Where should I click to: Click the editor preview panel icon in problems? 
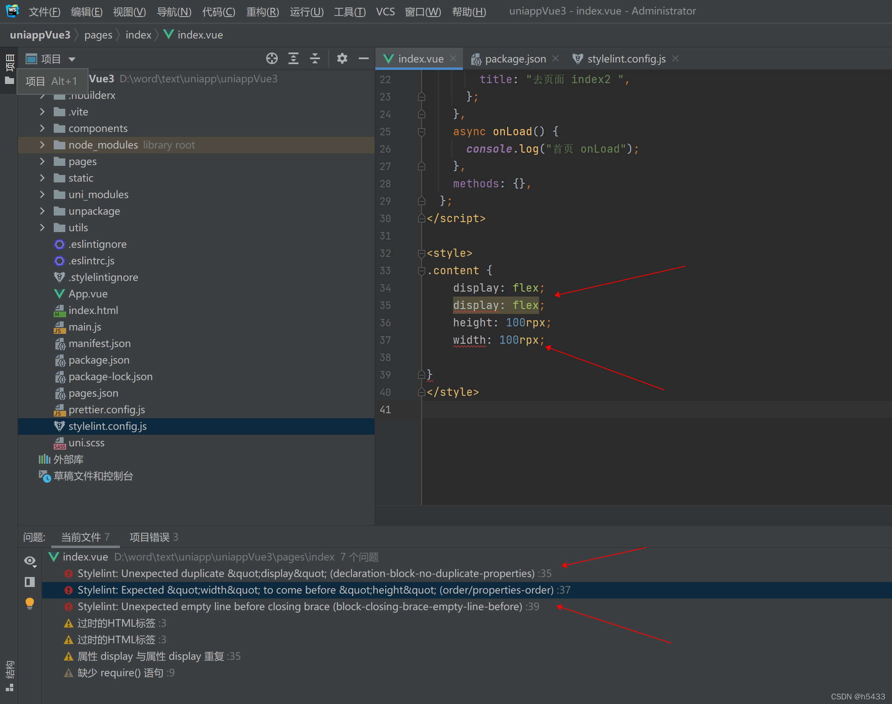click(x=30, y=582)
